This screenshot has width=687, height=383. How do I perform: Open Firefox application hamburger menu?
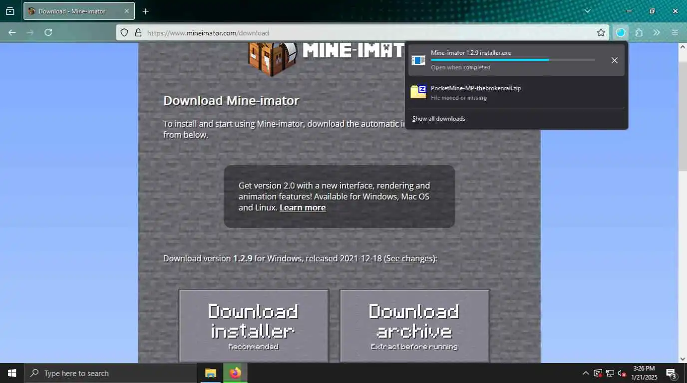[675, 32]
